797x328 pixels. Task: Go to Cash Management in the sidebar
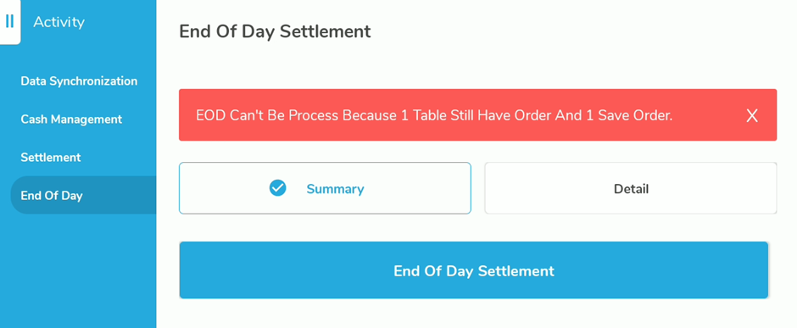click(71, 120)
